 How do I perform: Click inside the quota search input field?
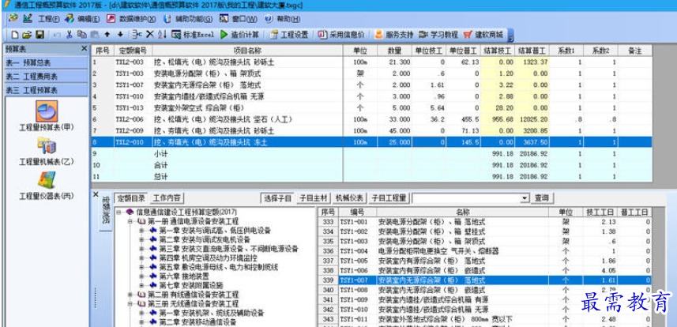pyautogui.click(x=466, y=198)
